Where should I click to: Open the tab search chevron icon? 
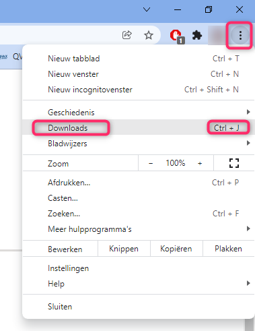point(147,9)
